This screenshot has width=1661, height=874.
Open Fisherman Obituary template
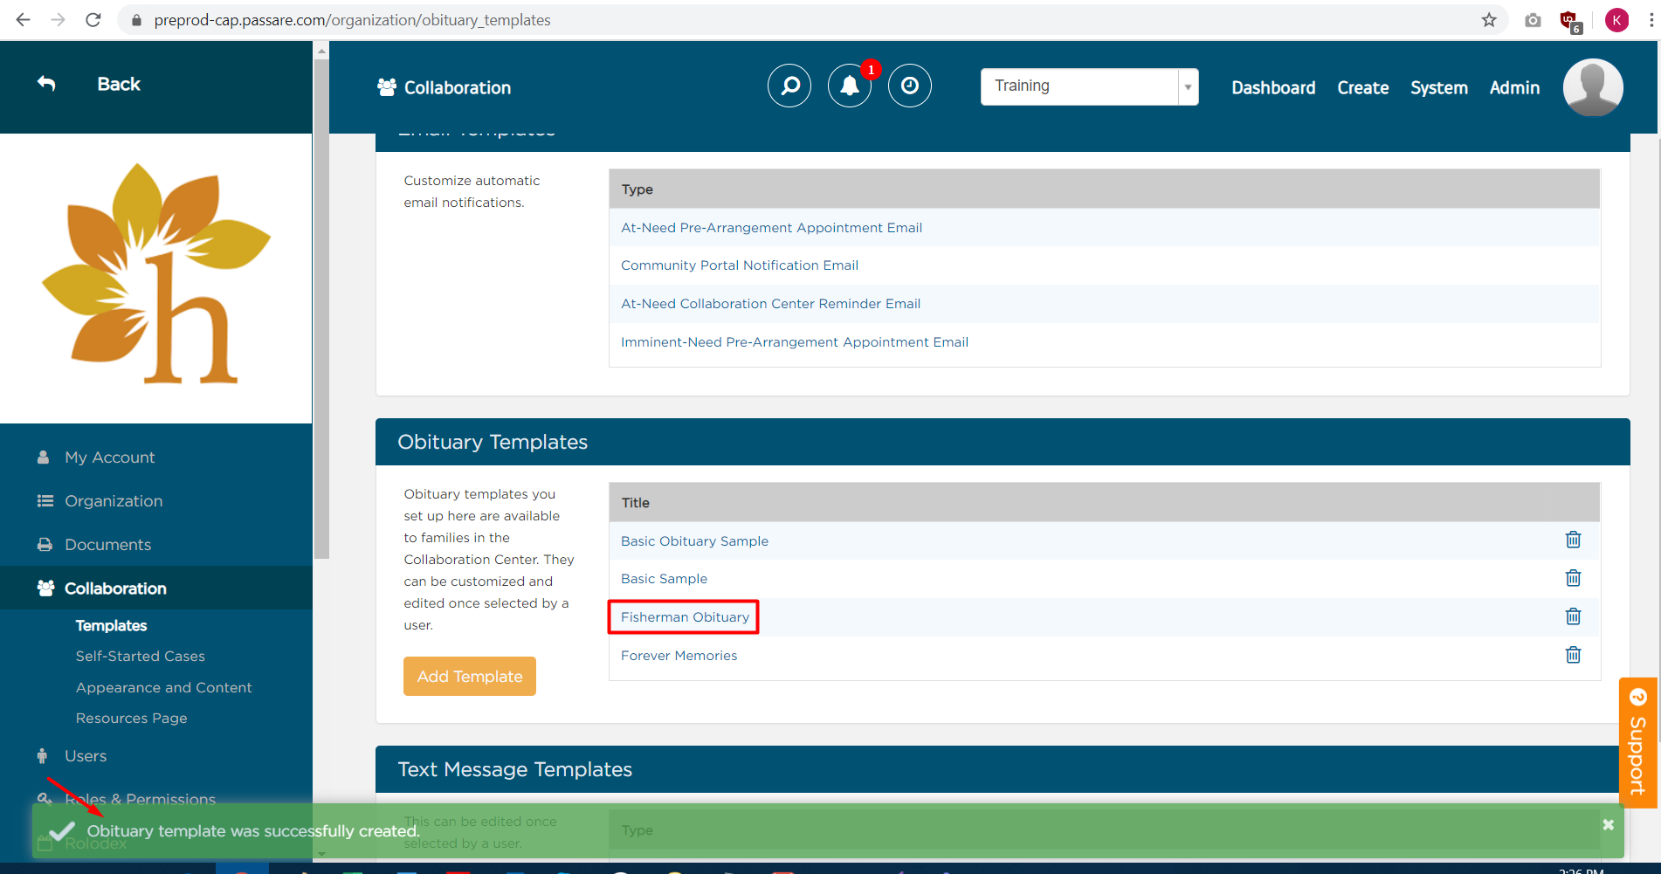(x=685, y=617)
